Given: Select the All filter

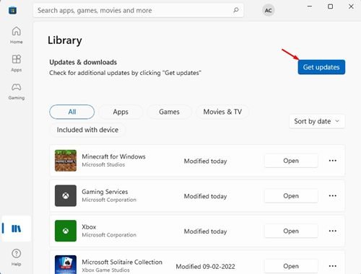Looking at the screenshot, I should pyautogui.click(x=72, y=112).
